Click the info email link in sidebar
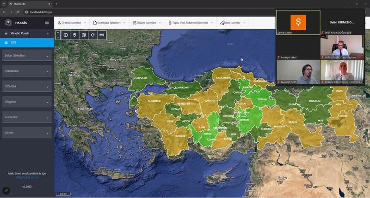The width and height of the screenshot is (370, 198). click(27, 177)
